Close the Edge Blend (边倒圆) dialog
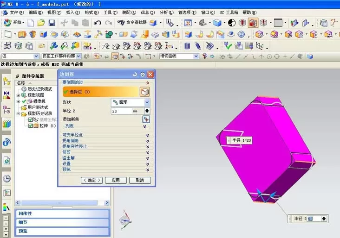This screenshot has width=340, height=238. click(150, 74)
